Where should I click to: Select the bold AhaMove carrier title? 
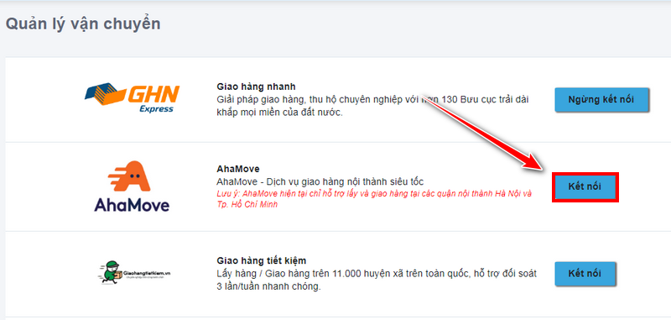point(238,169)
